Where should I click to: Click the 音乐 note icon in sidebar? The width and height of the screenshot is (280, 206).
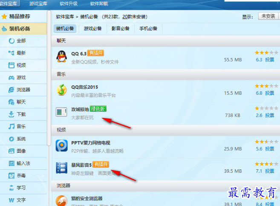(x=12, y=127)
